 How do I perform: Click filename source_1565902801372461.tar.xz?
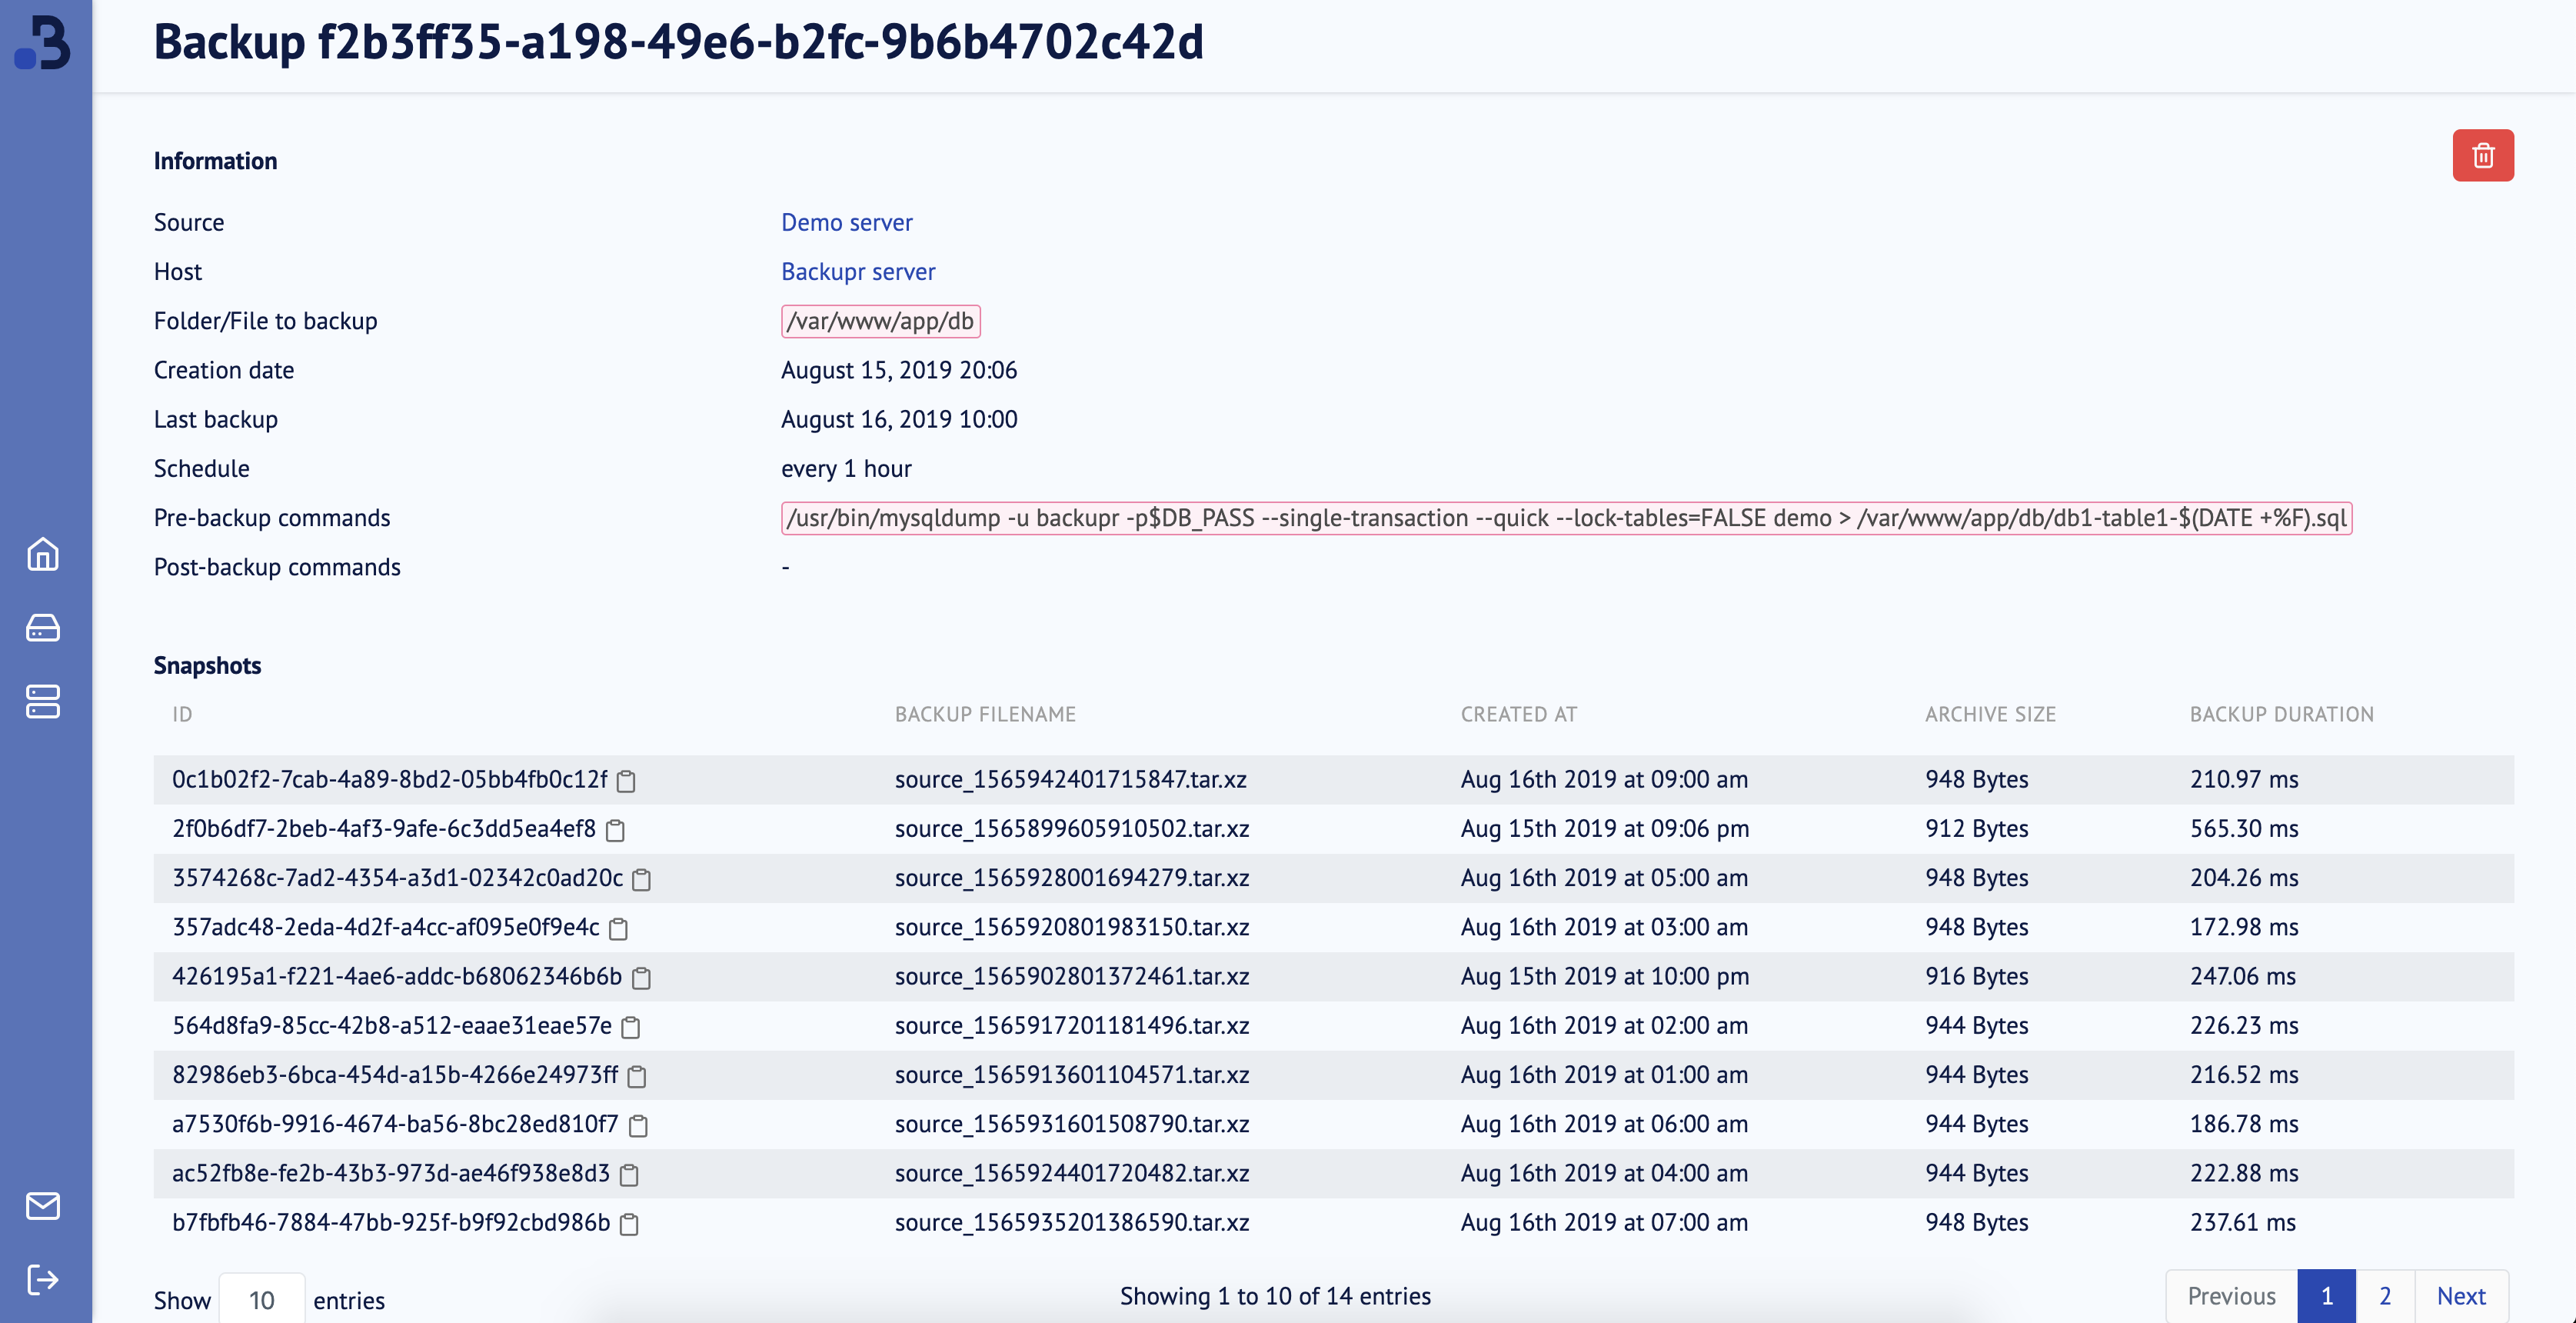tap(1072, 975)
